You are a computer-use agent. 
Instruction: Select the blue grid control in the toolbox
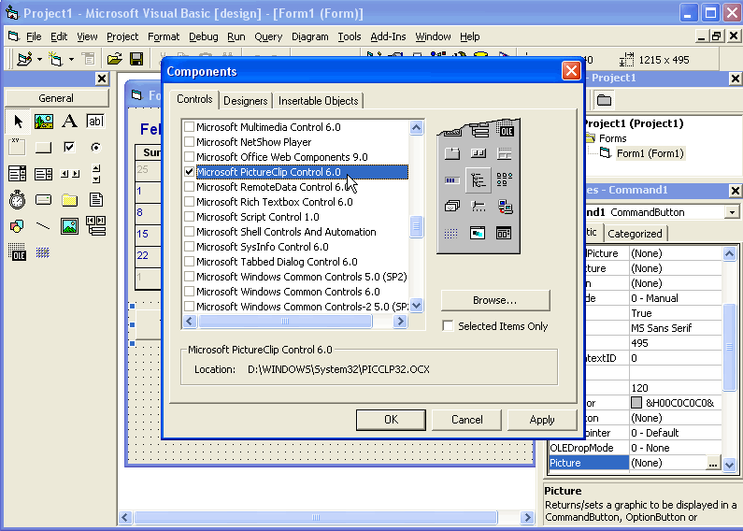tap(44, 252)
